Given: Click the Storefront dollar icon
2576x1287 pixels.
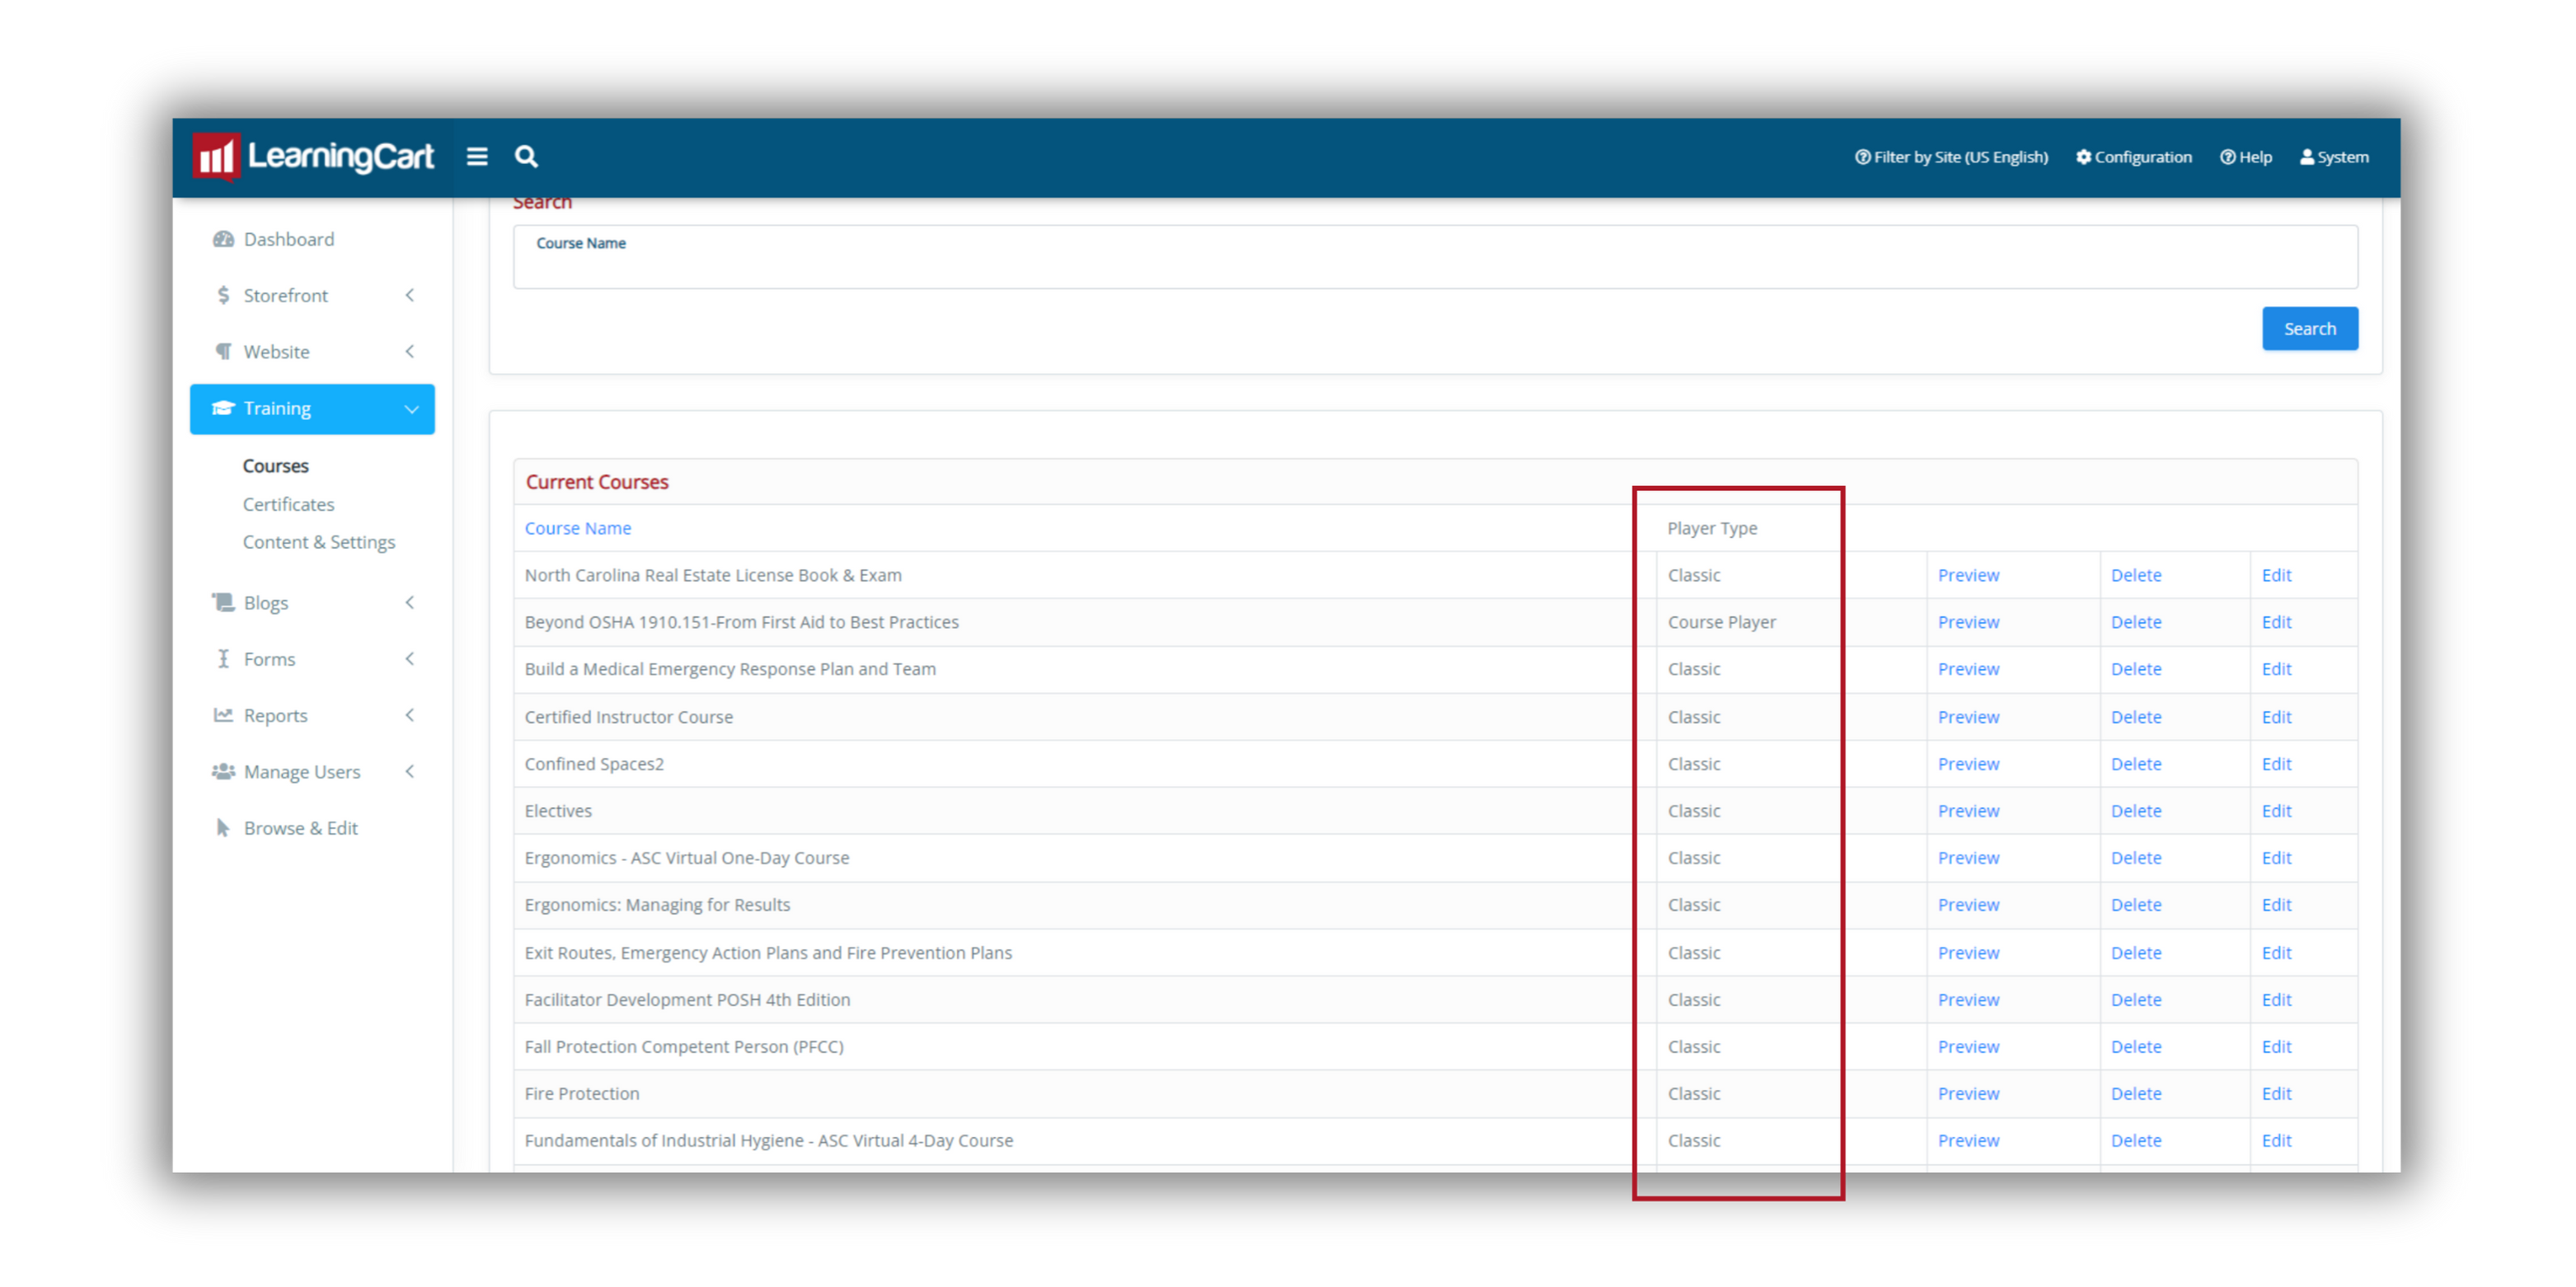Looking at the screenshot, I should tap(223, 296).
